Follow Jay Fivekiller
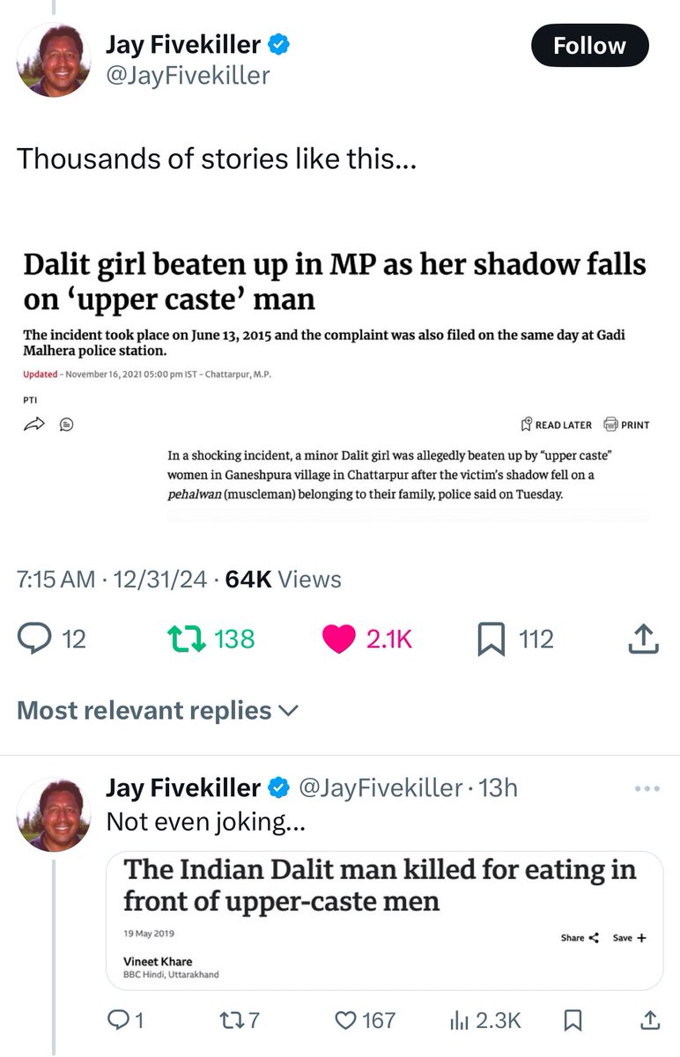 tap(589, 46)
